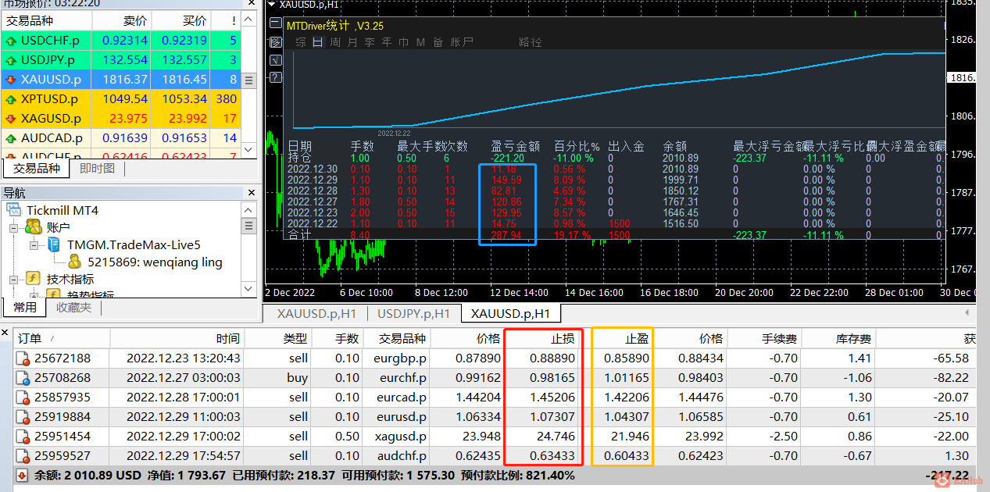Click take-profit value 1.01165
990x492 pixels.
coord(627,378)
